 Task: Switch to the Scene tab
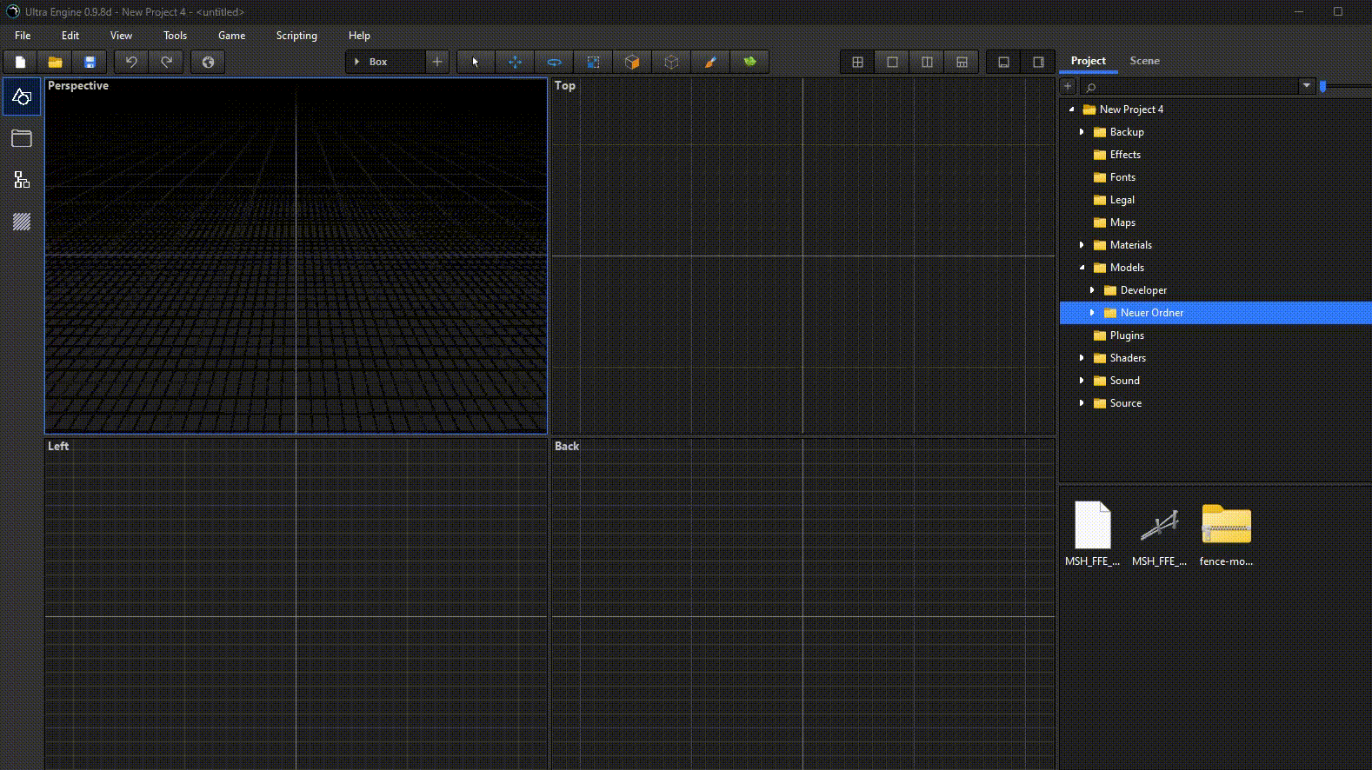[1144, 61]
